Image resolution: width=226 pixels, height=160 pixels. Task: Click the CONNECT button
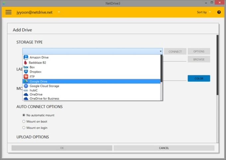175,51
